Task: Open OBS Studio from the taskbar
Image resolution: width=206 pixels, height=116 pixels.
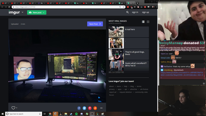Action: pos(92,114)
